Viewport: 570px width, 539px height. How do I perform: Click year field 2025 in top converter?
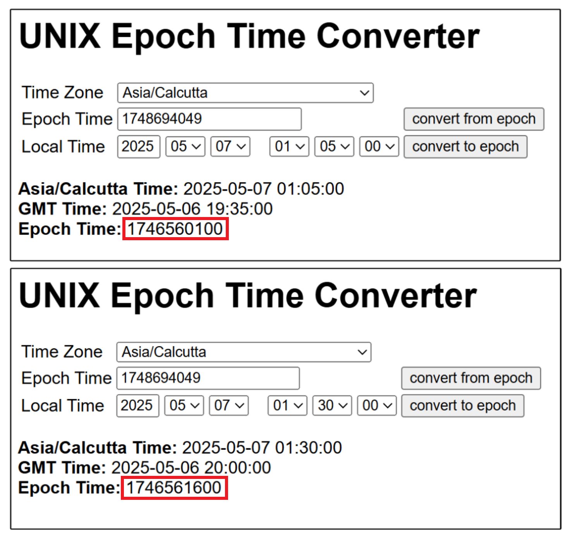(139, 147)
